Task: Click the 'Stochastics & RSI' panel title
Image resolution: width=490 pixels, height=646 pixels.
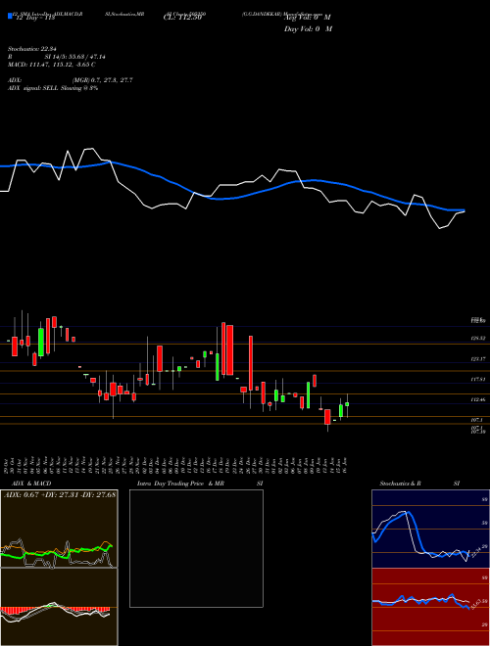Action: coord(419,484)
